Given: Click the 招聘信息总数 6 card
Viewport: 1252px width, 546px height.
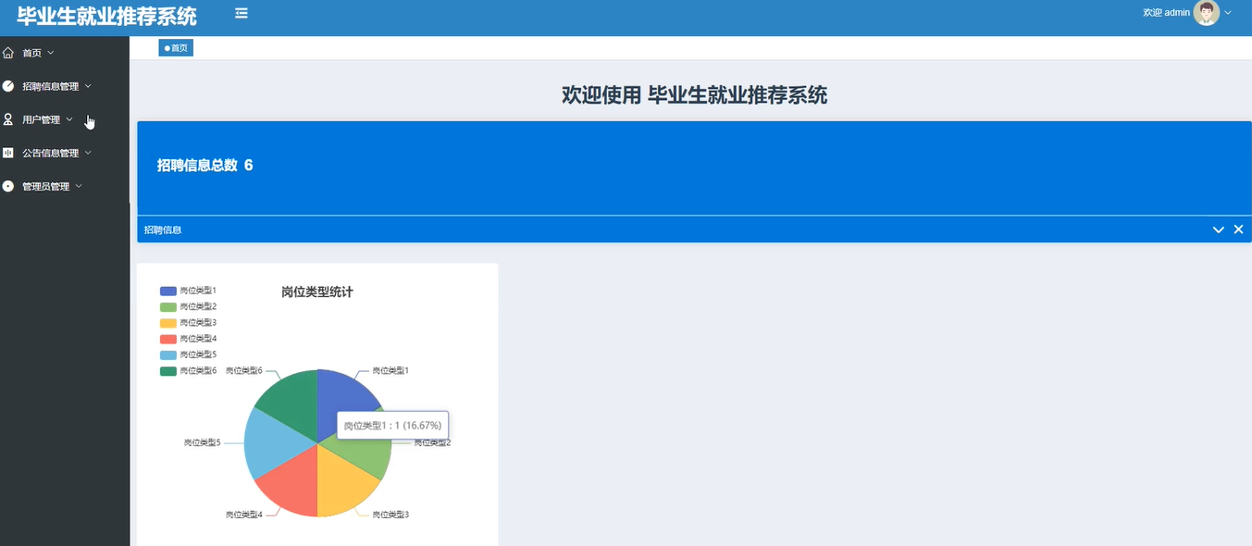Looking at the screenshot, I should (694, 168).
